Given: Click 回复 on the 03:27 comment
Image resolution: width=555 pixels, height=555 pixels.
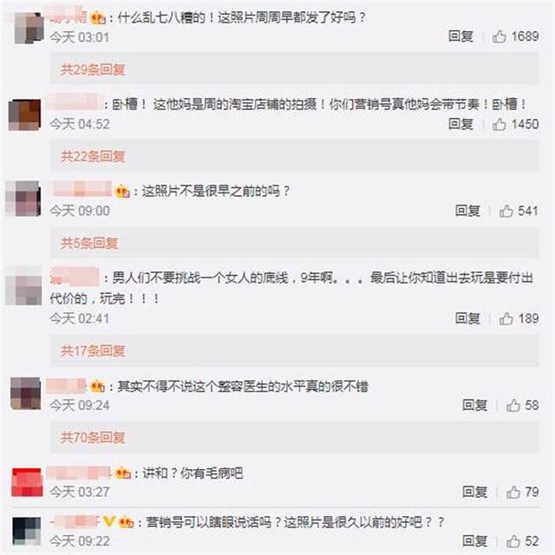Looking at the screenshot, I should click(x=474, y=492).
